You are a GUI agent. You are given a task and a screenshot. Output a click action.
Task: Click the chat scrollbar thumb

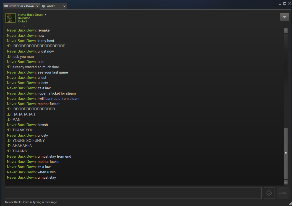coord(286,153)
